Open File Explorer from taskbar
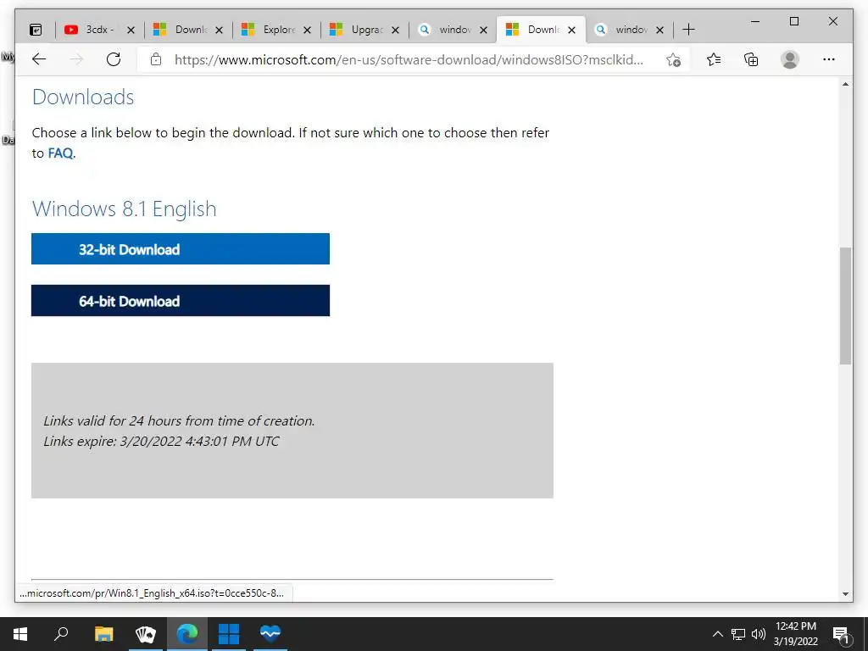This screenshot has height=651, width=868. (103, 634)
